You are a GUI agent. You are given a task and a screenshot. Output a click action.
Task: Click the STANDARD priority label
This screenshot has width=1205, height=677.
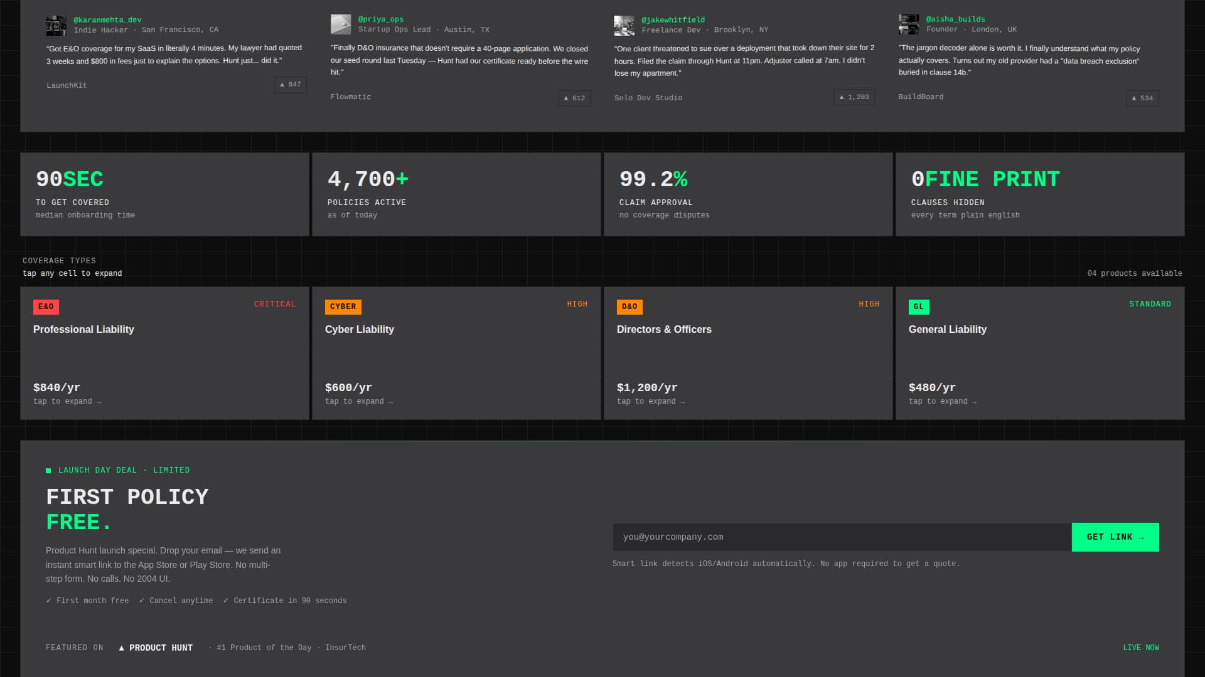click(1150, 304)
